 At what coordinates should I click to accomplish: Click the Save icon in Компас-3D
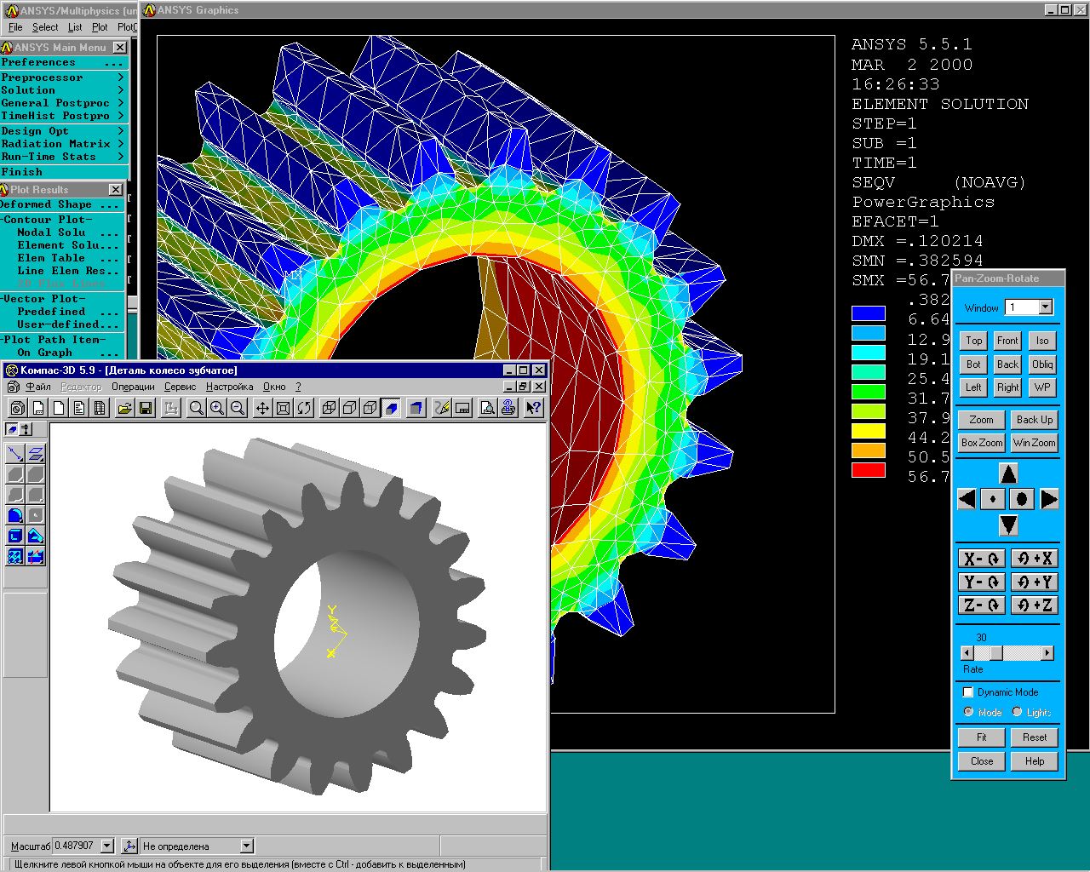(x=144, y=408)
